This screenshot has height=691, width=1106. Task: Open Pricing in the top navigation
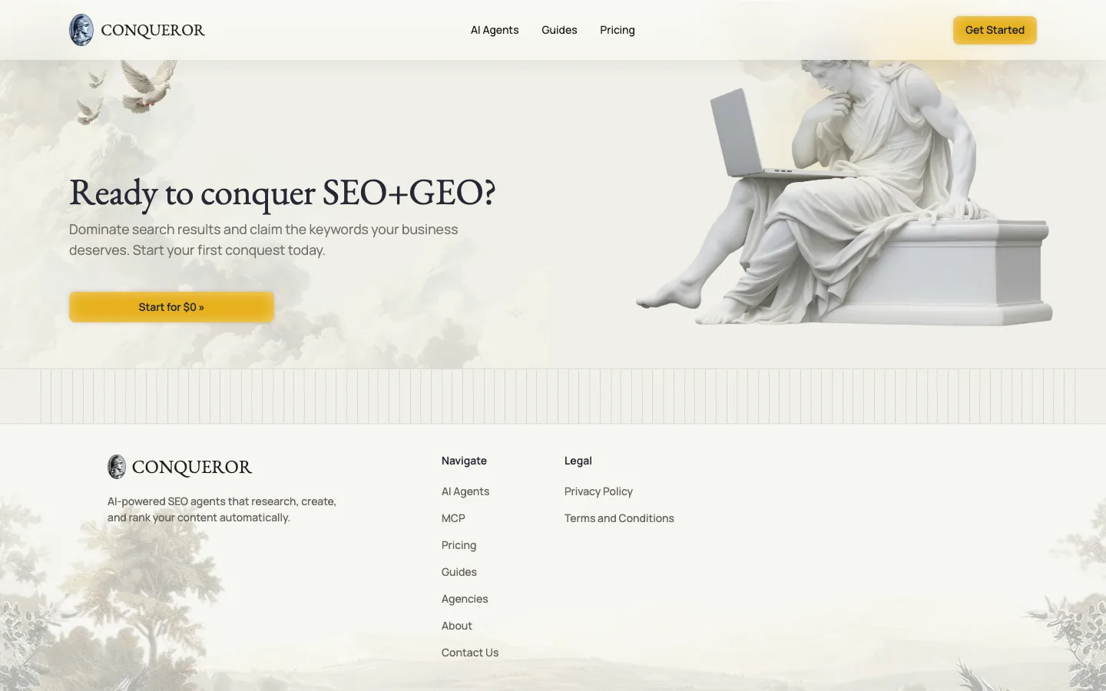tap(618, 30)
